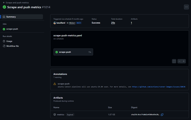Image resolution: width=191 pixels, height=120 pixels.
Task: Zoom out the workflow graph
Action: (179, 61)
